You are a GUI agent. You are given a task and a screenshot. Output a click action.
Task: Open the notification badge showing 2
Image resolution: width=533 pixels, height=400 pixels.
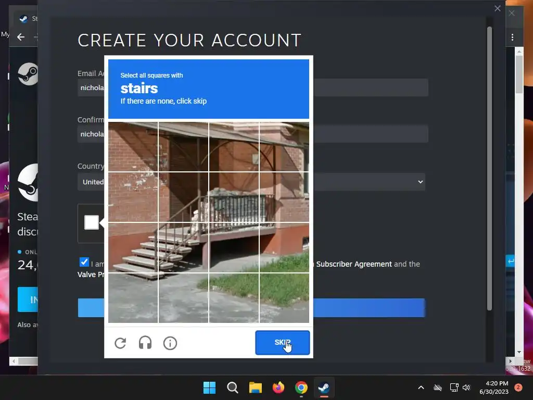pyautogui.click(x=518, y=387)
